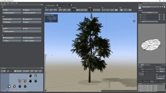
Task: Open the Show dropdown below mesh preview
Action: click(x=142, y=65)
